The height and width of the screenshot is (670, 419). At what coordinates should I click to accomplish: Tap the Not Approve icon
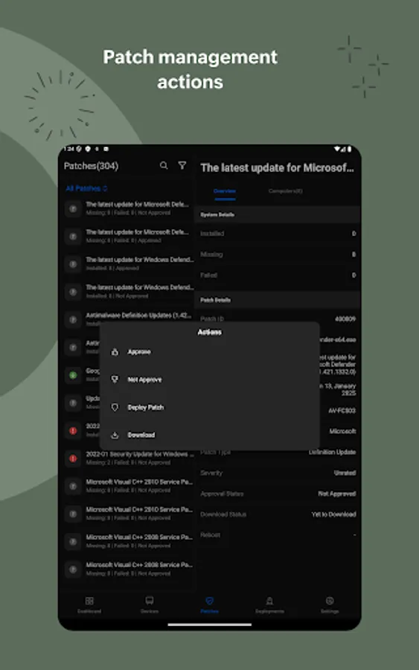[x=115, y=380]
